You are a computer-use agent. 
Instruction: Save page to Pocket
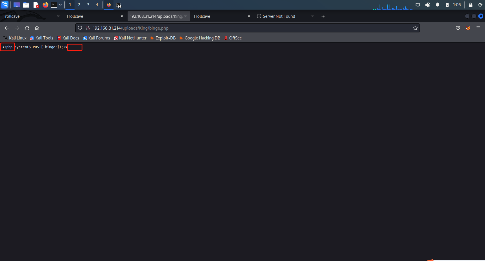pos(458,28)
